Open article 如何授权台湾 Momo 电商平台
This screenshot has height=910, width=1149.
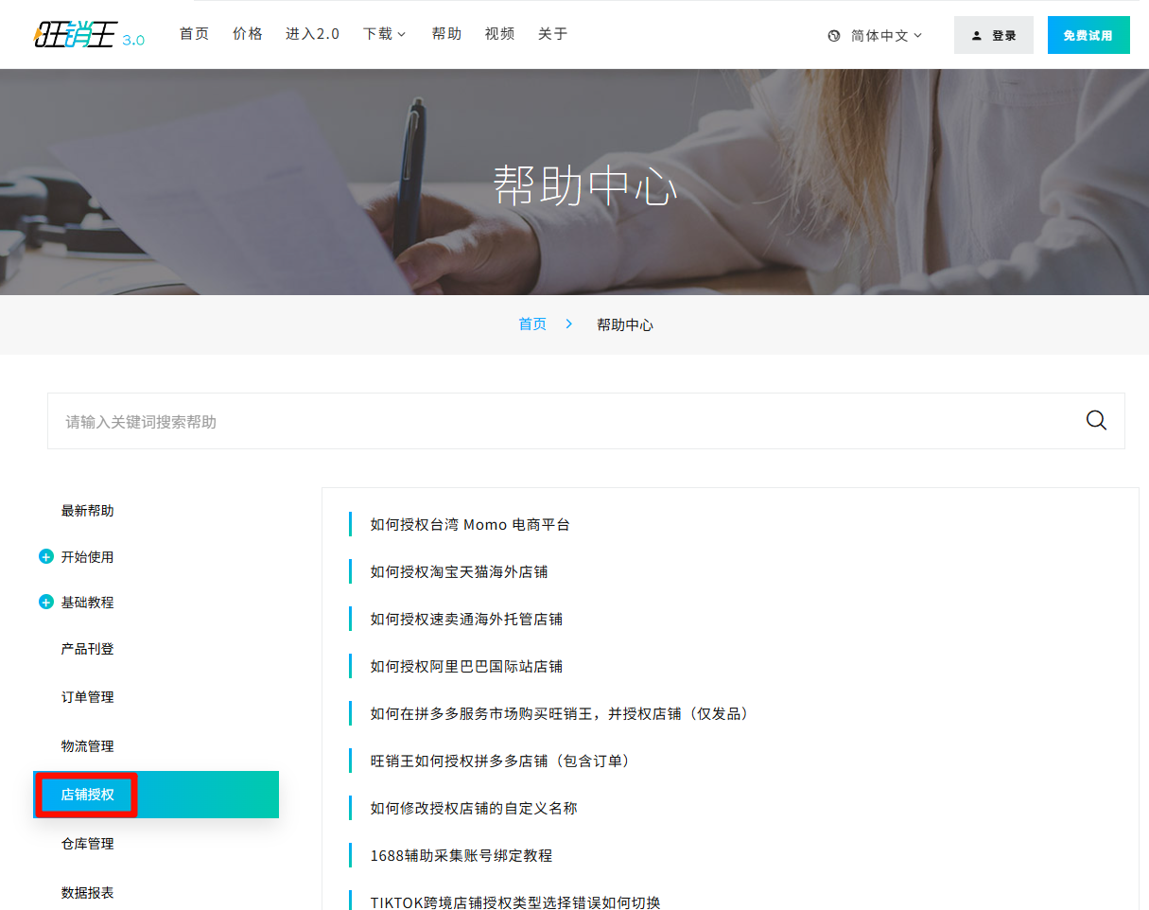470,525
